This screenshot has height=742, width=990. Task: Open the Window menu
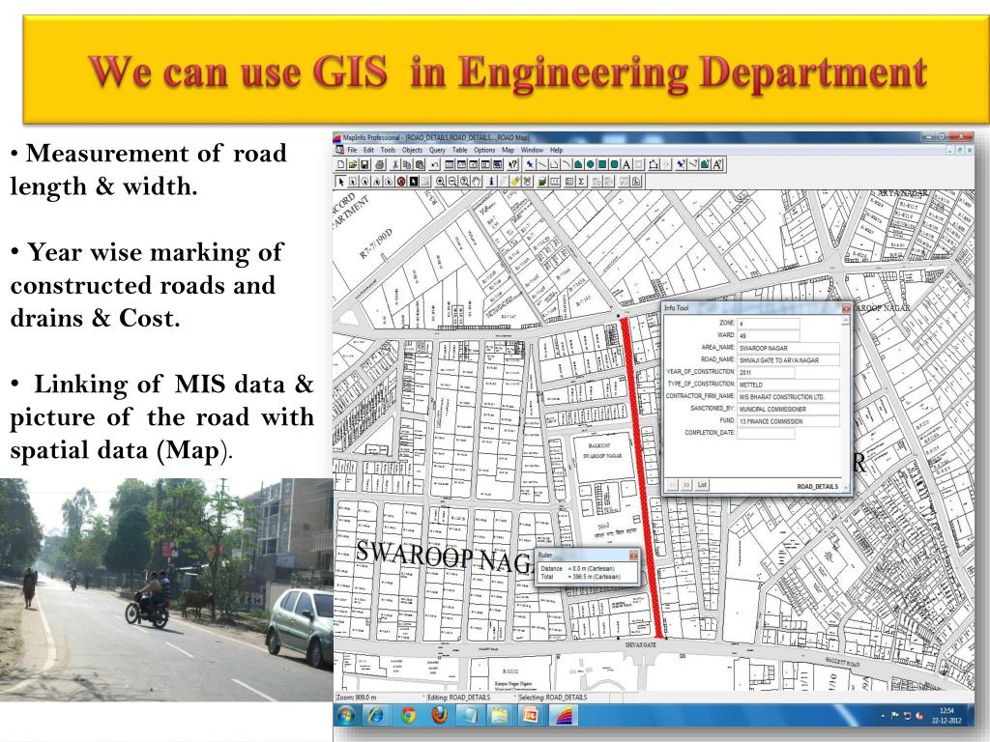click(532, 150)
